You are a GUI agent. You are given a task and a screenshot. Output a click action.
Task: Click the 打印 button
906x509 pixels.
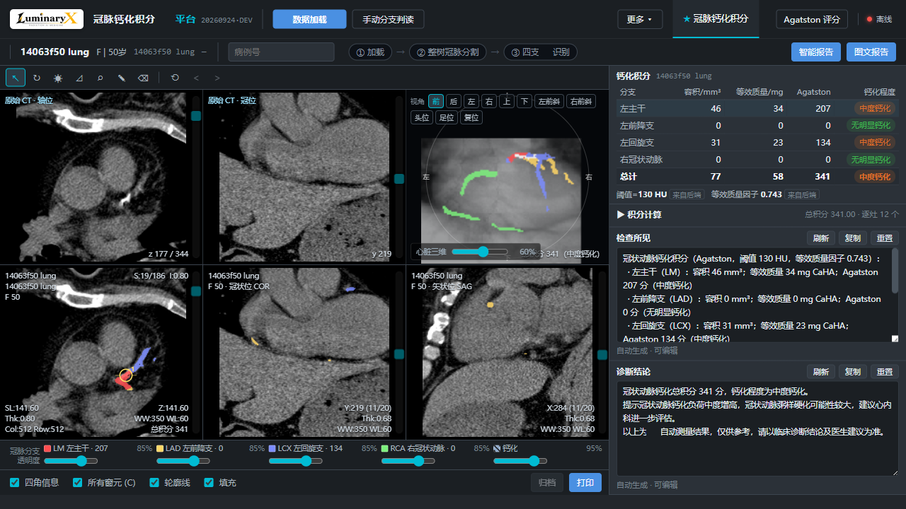(585, 483)
